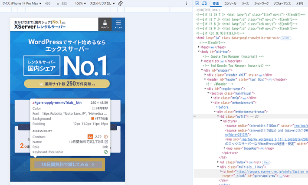The height and width of the screenshot is (185, 308).
Task: Expand the div class xHeader node
Action: click(205, 75)
